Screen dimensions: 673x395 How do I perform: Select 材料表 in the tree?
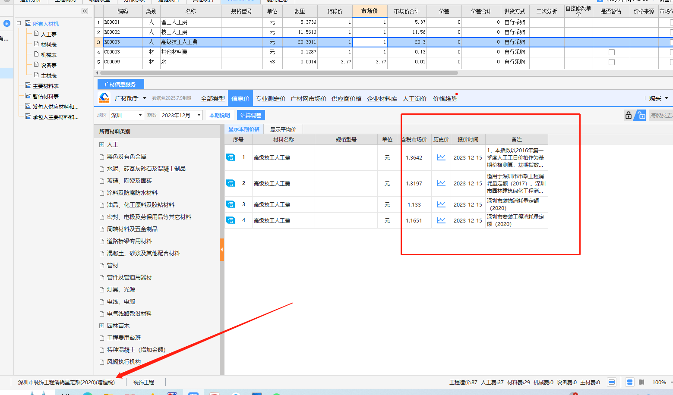click(x=49, y=44)
